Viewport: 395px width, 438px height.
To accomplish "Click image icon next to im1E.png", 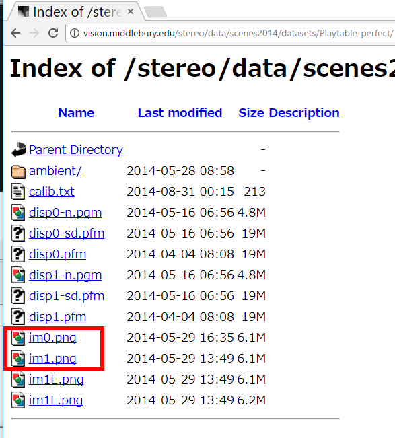I will (18, 379).
